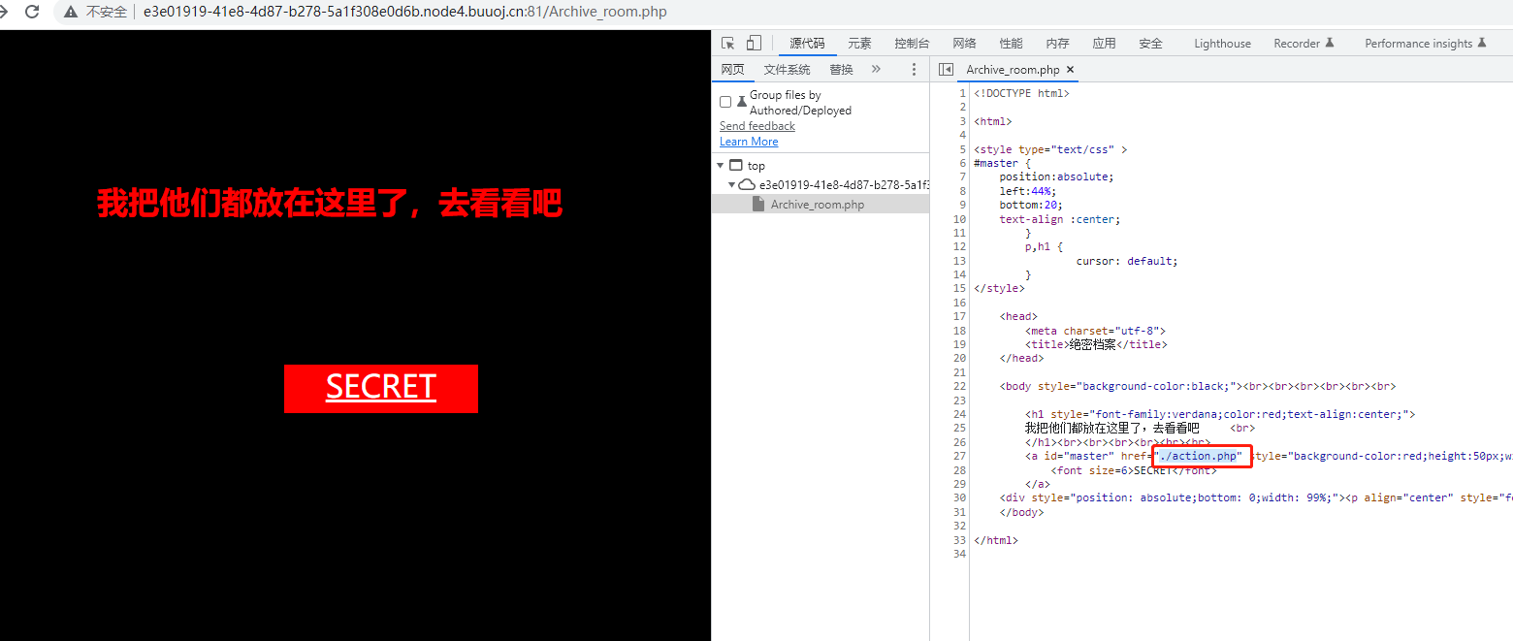Open navigator pane three-dot more options menu

(913, 70)
